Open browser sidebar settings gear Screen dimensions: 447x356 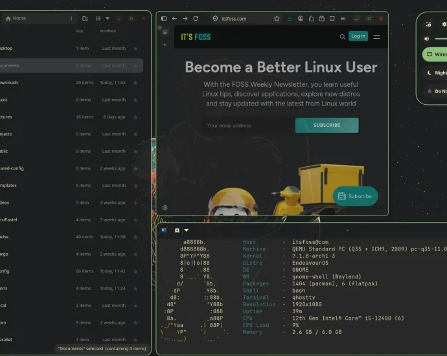[165, 208]
